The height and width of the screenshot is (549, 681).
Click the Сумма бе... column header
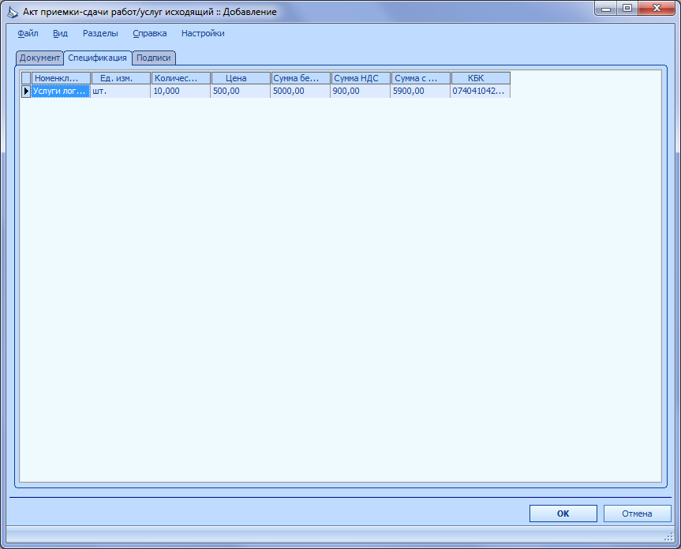[x=301, y=78]
